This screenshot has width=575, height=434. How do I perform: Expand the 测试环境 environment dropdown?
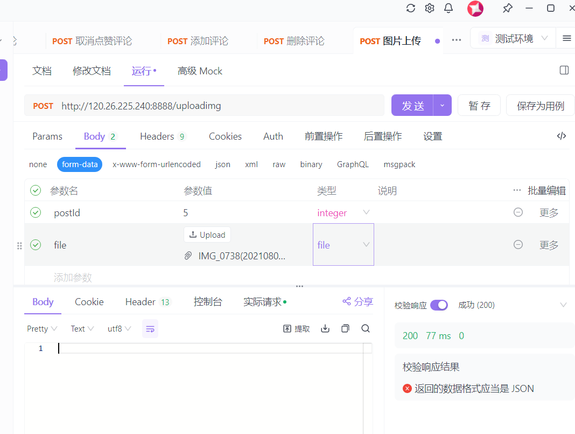tap(514, 38)
